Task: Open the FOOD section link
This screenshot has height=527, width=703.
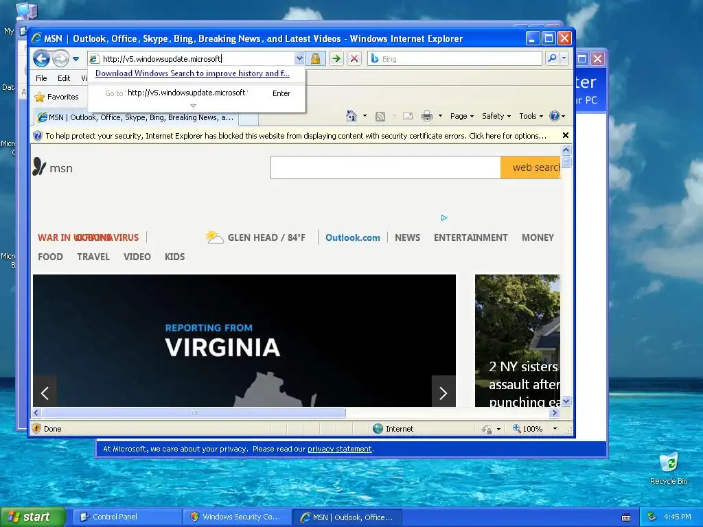Action: pos(50,257)
